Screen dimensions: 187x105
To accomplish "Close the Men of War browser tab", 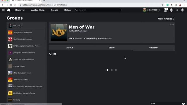I will (x=39, y=1).
